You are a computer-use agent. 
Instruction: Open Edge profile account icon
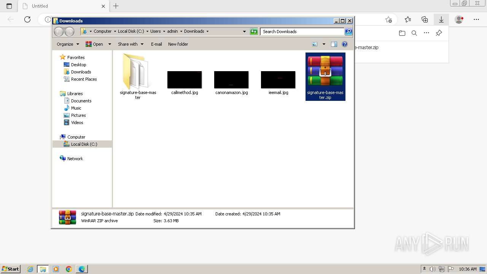click(459, 19)
